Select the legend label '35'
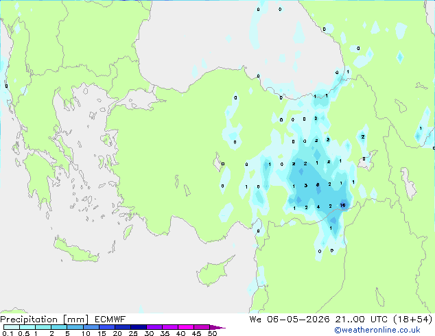The image size is (435, 336). (x=165, y=333)
